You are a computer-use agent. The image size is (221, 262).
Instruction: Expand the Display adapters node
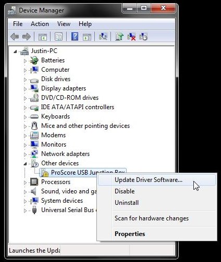tap(25, 89)
